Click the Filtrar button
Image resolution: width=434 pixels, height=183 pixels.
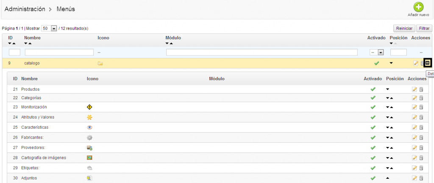pos(424,28)
